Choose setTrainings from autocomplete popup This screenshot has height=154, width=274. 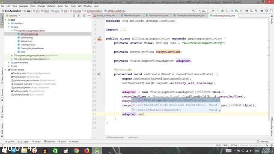(176, 100)
